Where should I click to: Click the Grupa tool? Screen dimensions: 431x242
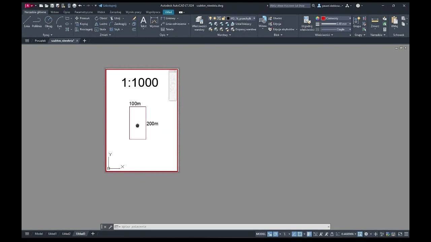tap(357, 22)
